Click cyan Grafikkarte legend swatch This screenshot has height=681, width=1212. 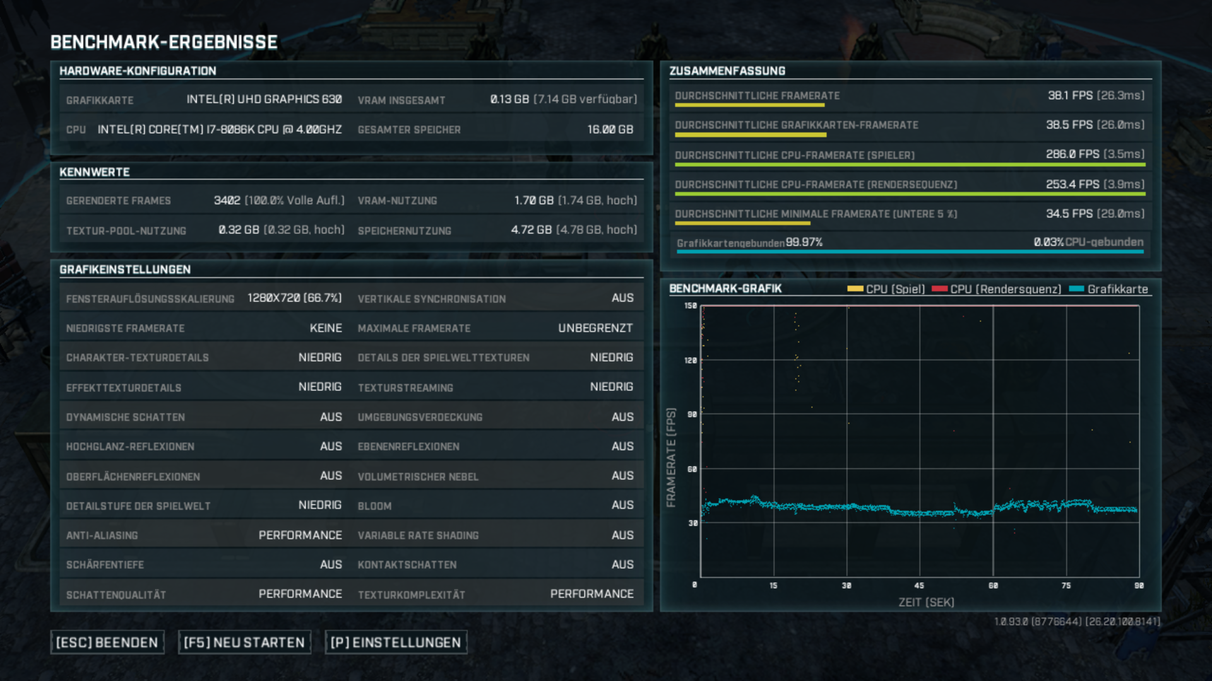pos(1076,289)
